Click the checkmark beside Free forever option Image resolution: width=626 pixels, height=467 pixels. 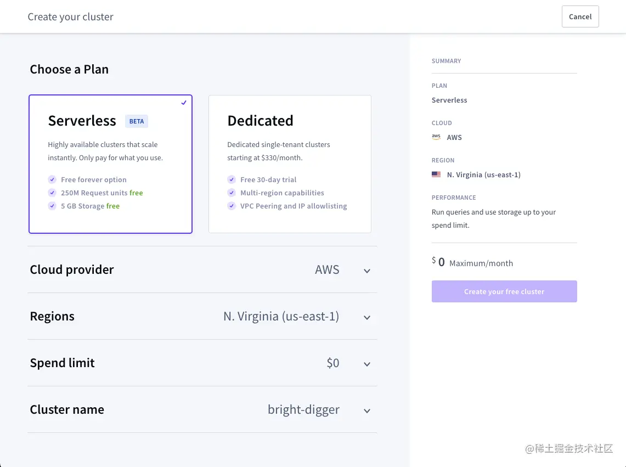click(52, 179)
